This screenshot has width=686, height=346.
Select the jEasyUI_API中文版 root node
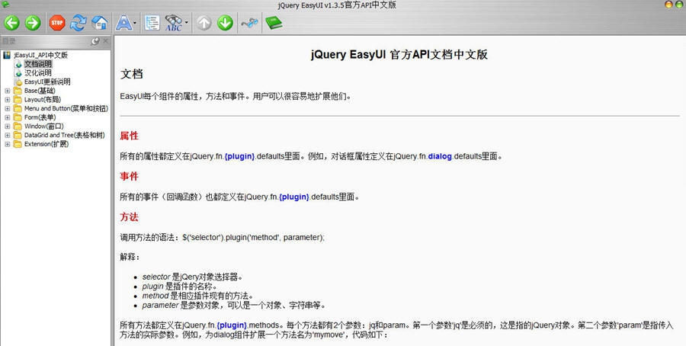tap(40, 55)
